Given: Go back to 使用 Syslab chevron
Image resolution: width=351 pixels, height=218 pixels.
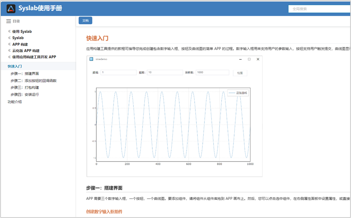Looking at the screenshot, I should [9, 31].
